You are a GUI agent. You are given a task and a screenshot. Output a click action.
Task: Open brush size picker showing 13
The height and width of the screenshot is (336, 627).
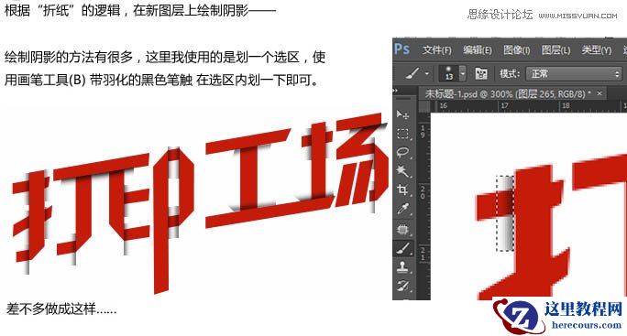[448, 73]
